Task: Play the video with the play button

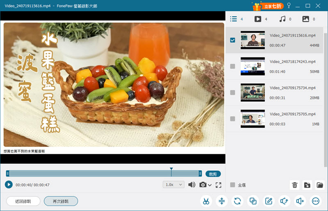Action: point(9,185)
